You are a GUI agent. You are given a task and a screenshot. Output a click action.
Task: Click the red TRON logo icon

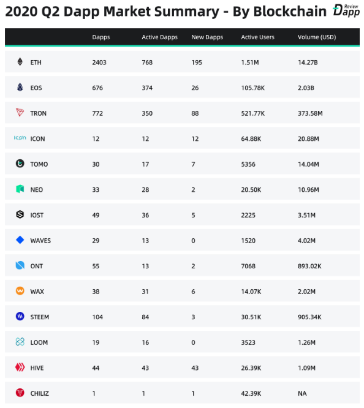pyautogui.click(x=20, y=112)
